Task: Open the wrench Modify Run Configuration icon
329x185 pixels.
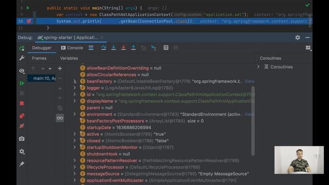Action: tap(22, 58)
